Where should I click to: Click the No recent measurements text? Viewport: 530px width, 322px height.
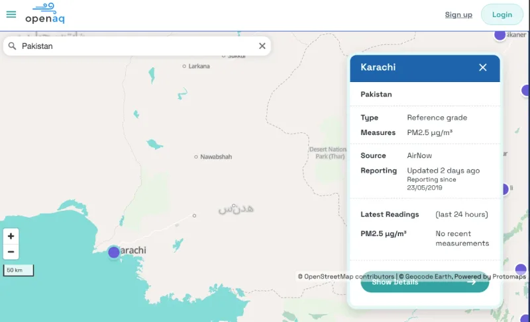click(462, 239)
